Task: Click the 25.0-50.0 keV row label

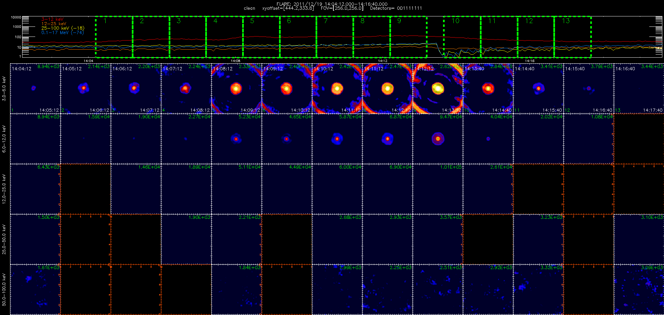Action: pyautogui.click(x=4, y=239)
